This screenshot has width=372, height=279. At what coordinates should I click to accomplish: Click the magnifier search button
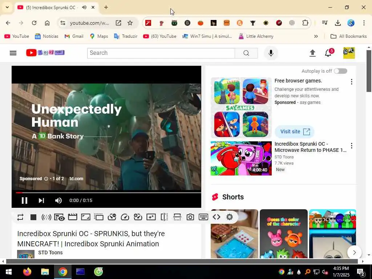click(246, 53)
